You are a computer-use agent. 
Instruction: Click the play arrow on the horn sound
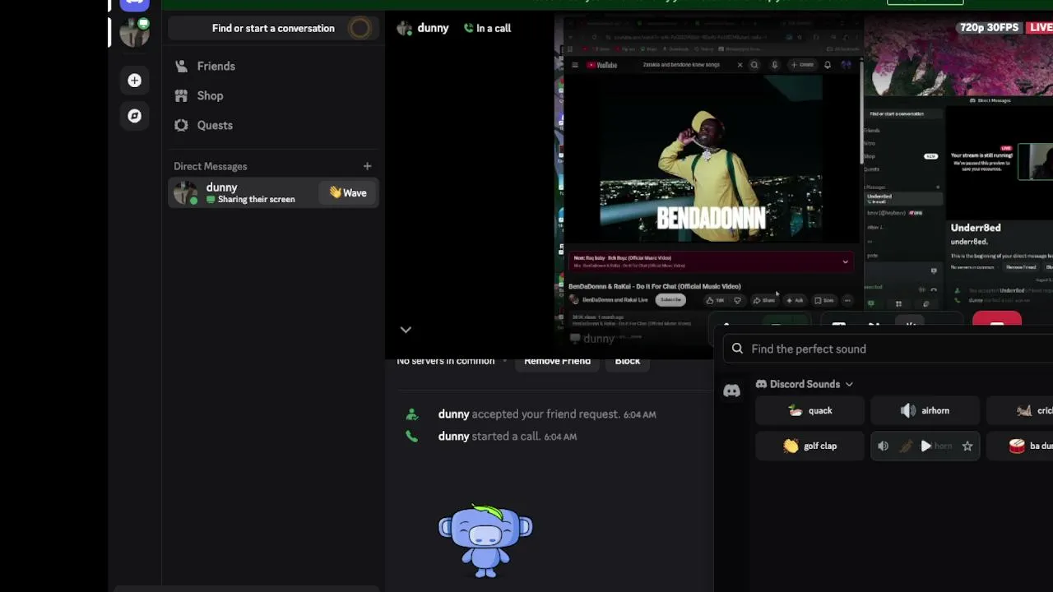[925, 446]
